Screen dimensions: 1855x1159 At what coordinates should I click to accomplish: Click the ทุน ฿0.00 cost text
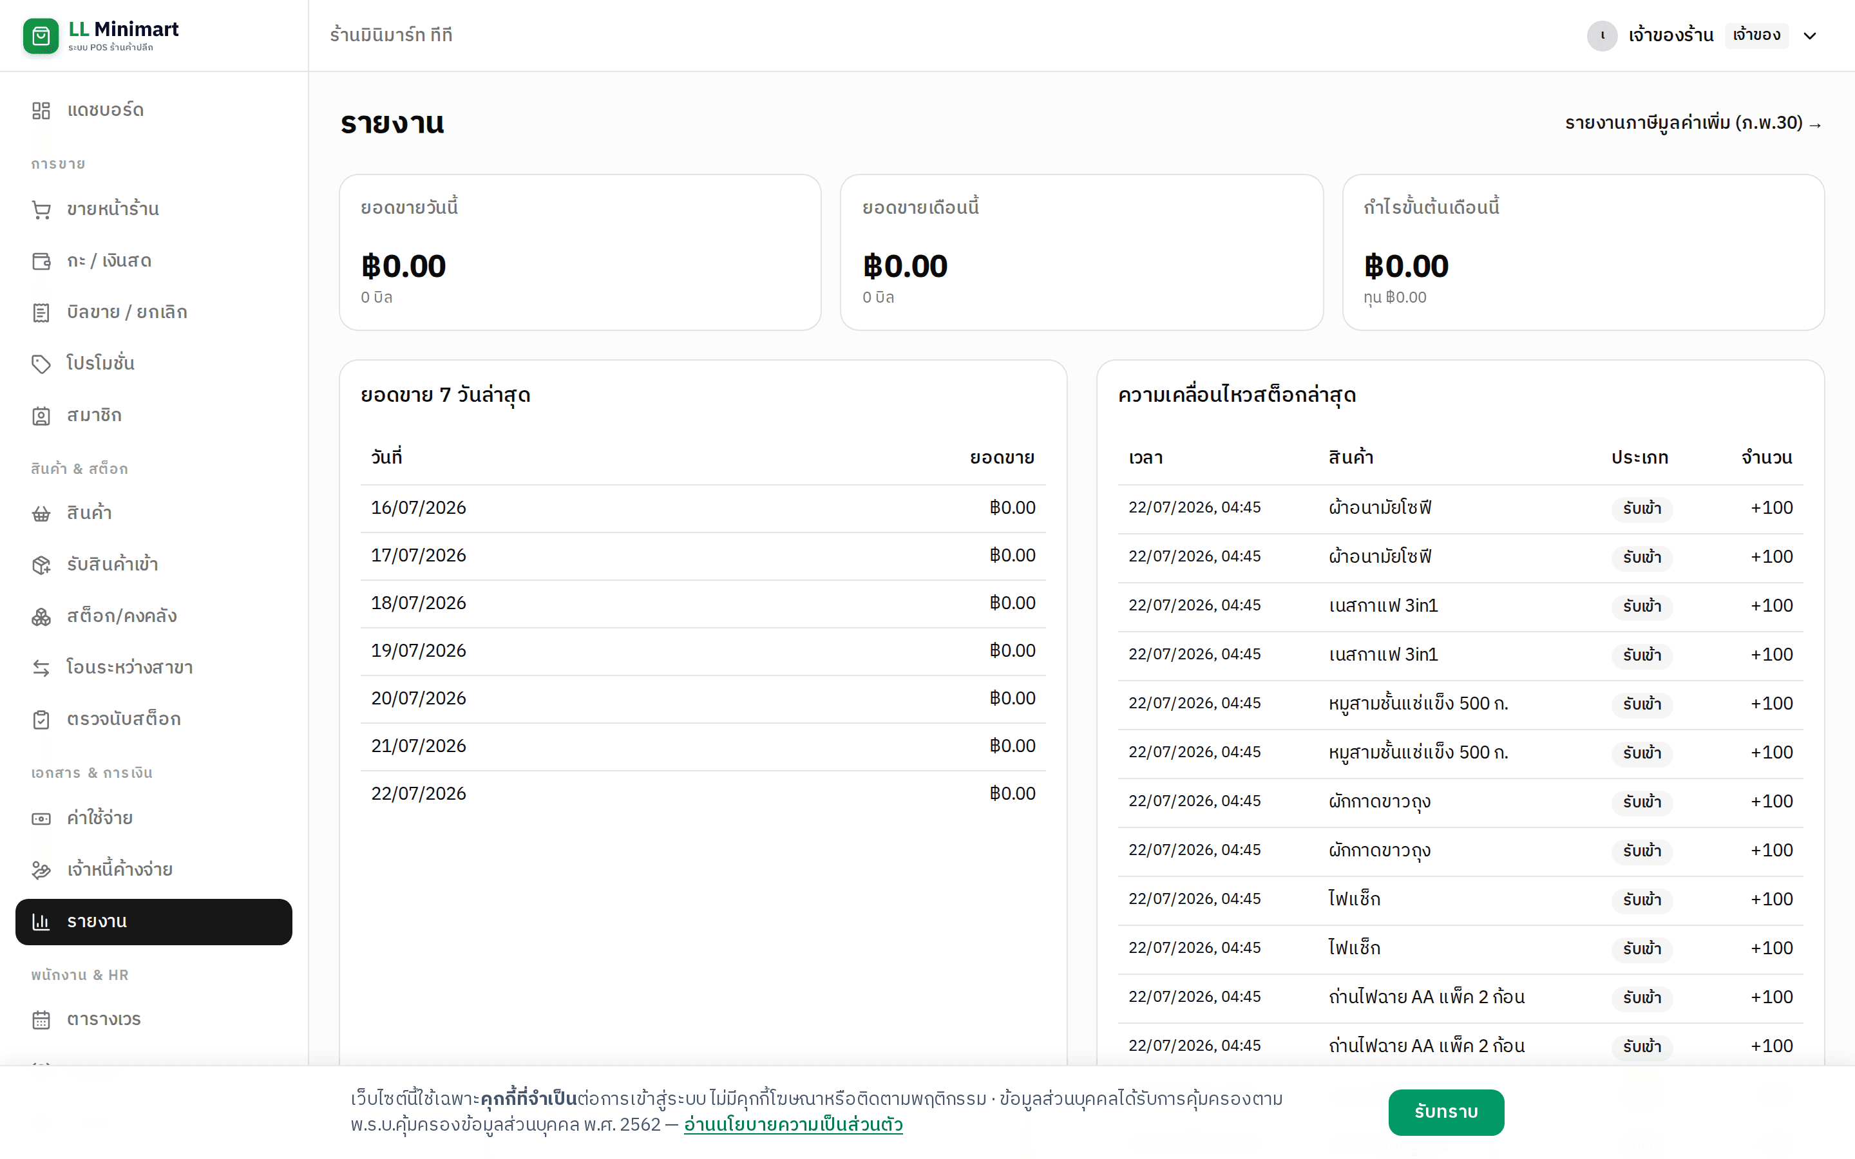click(x=1394, y=297)
